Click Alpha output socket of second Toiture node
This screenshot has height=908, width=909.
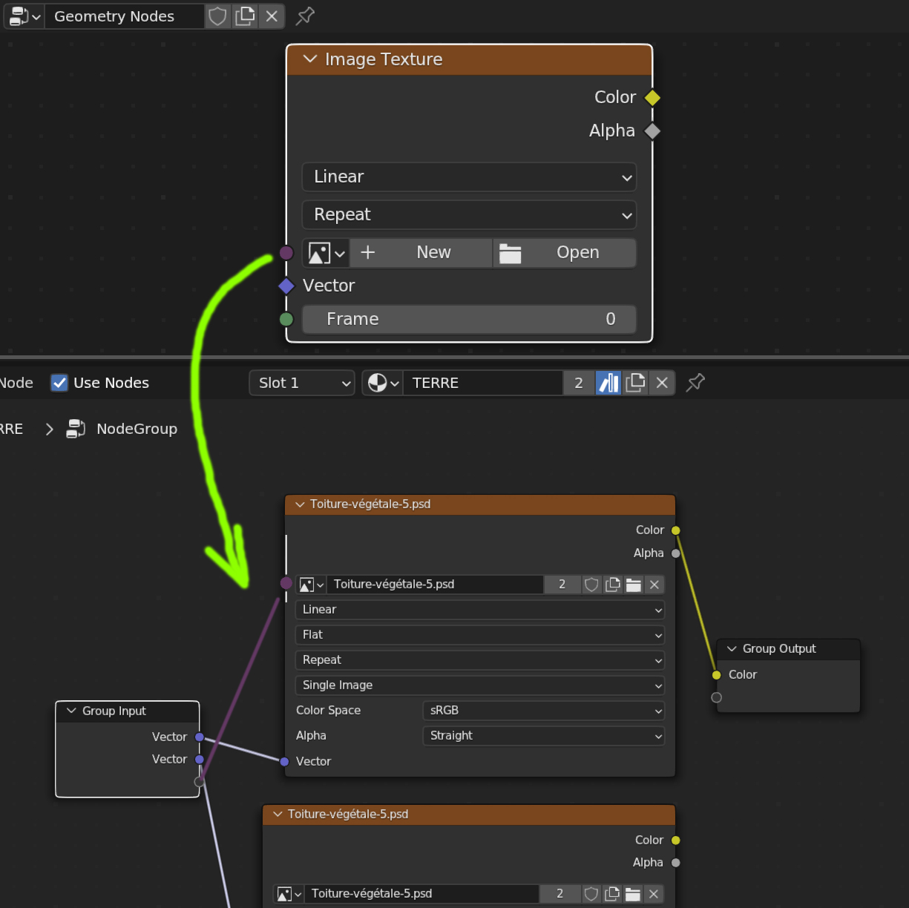[676, 863]
